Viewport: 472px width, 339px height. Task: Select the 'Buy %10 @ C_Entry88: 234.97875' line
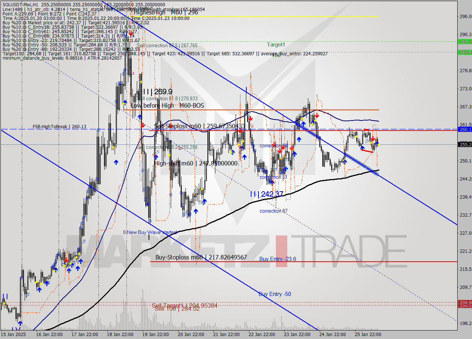point(68,36)
